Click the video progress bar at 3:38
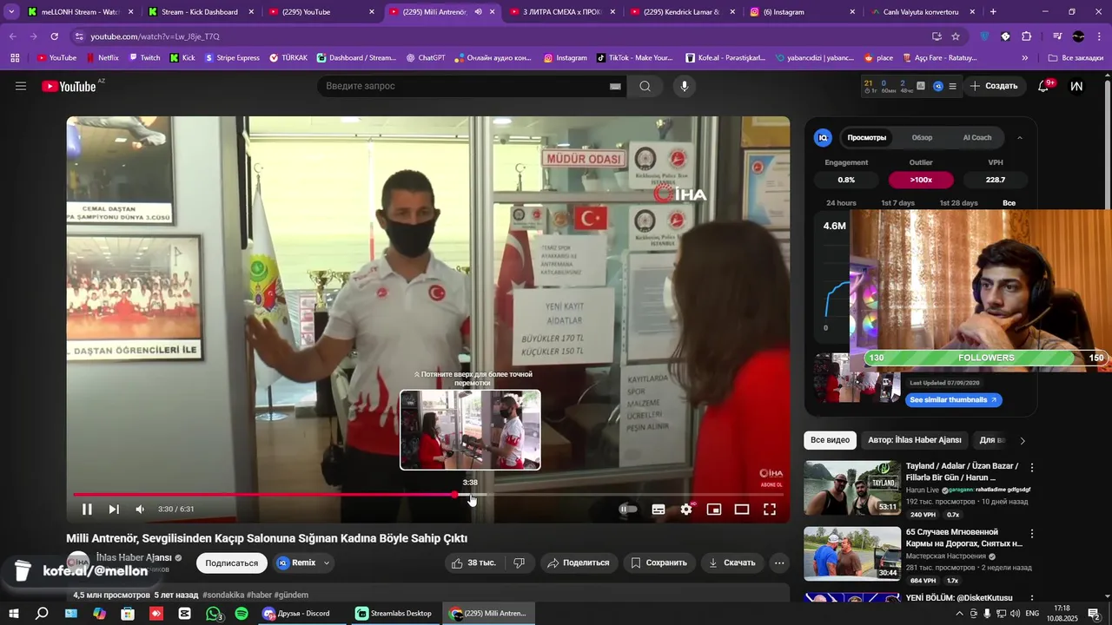 pyautogui.click(x=470, y=495)
